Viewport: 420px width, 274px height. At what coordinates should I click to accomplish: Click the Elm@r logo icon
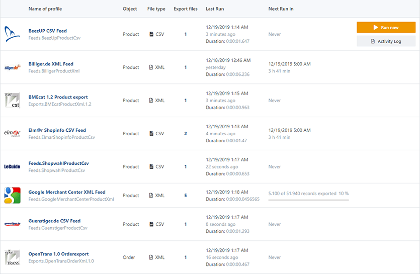pyautogui.click(x=12, y=133)
